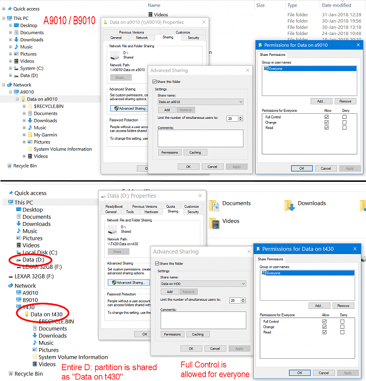Viewport: 366px width, 381px height.
Task: Click Caching button in t430 Advanced Sharing
Action: [x=198, y=334]
